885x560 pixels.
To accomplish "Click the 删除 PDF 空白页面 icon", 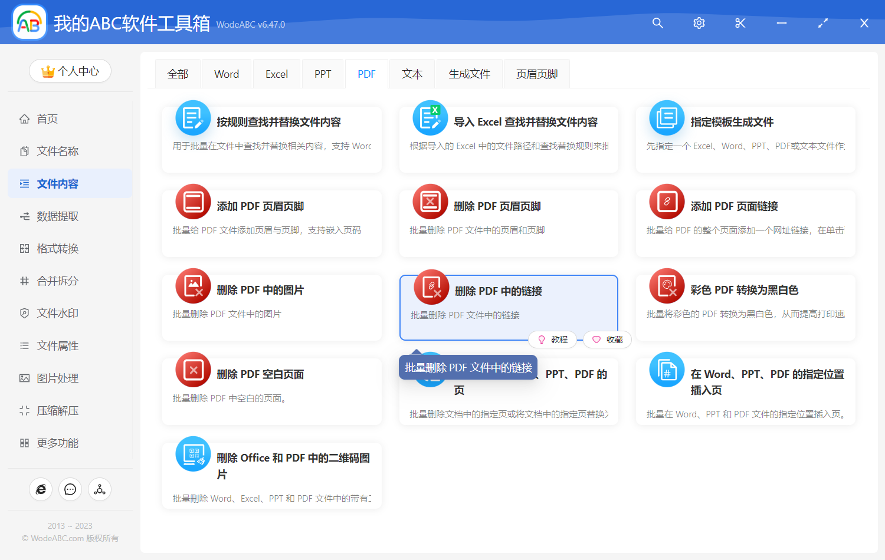I will point(193,370).
